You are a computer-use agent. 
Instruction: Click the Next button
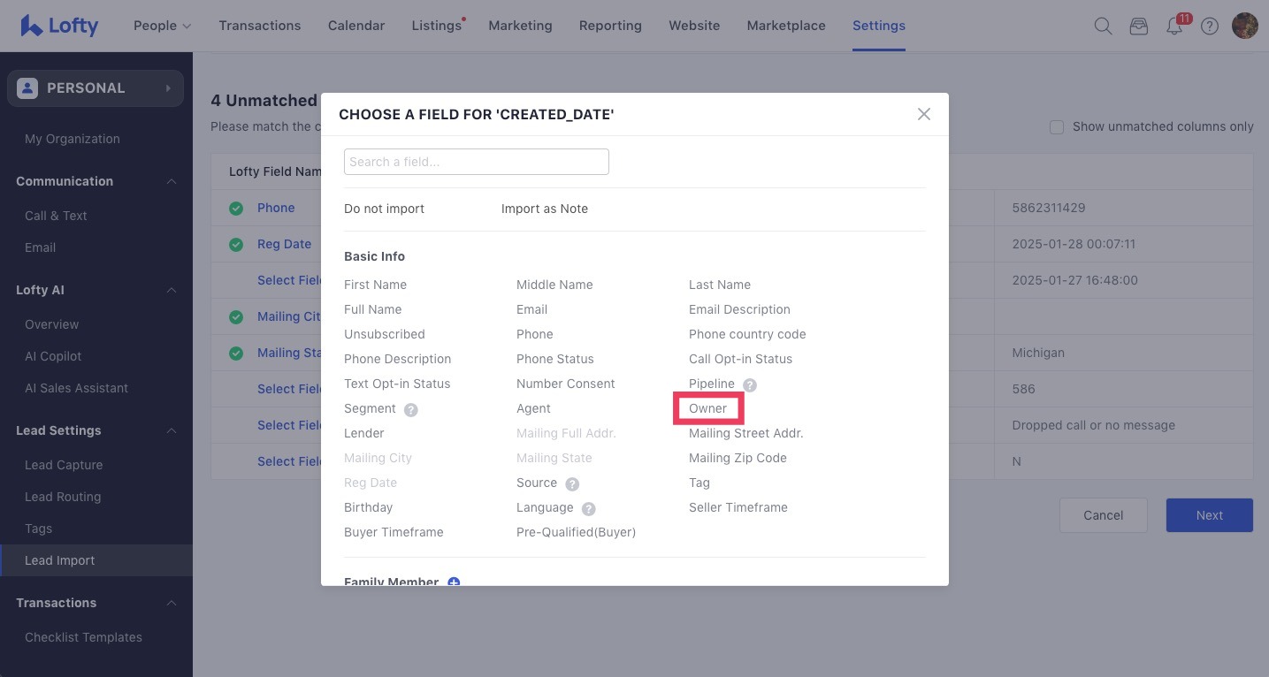pos(1210,515)
